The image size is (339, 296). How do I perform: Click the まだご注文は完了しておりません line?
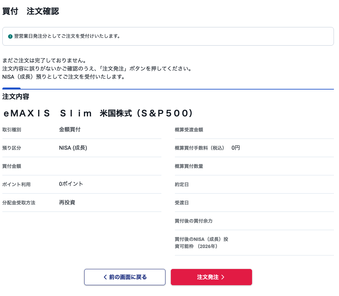(x=44, y=60)
